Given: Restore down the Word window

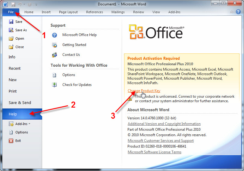Looking at the screenshot, I should 224,3.
